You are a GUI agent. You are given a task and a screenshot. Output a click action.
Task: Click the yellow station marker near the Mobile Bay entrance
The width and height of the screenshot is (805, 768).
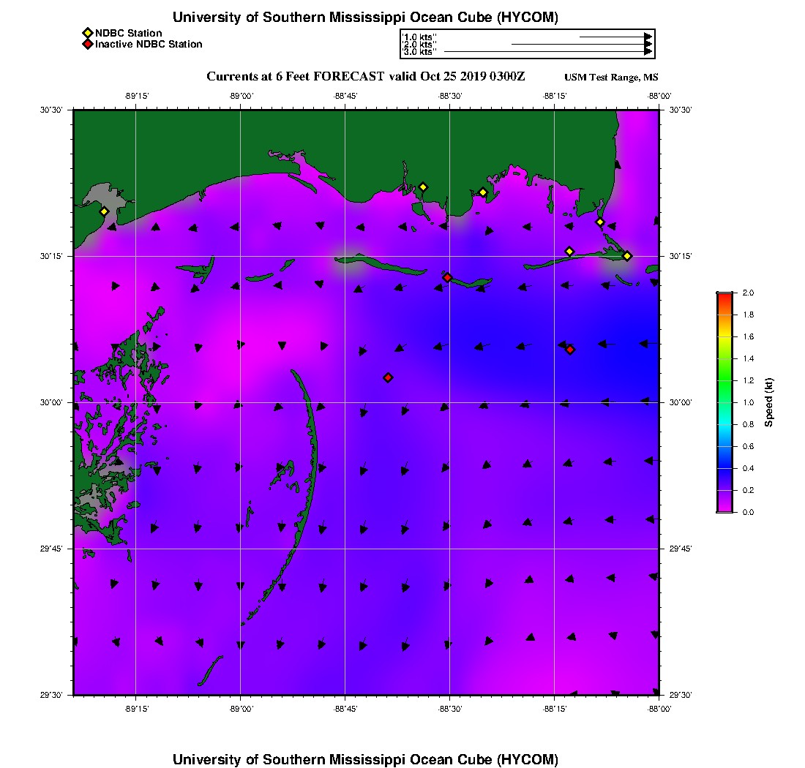coord(600,222)
